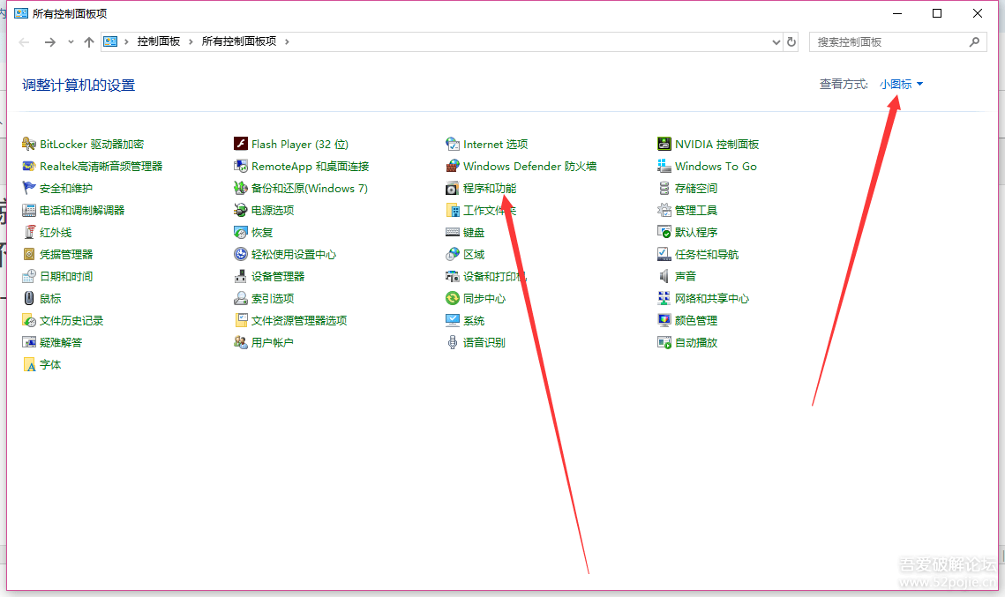
Task: Click the 搜索控制面板 search box
Action: point(889,42)
